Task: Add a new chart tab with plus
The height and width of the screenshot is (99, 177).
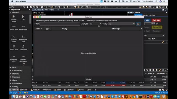Action: 58,10
